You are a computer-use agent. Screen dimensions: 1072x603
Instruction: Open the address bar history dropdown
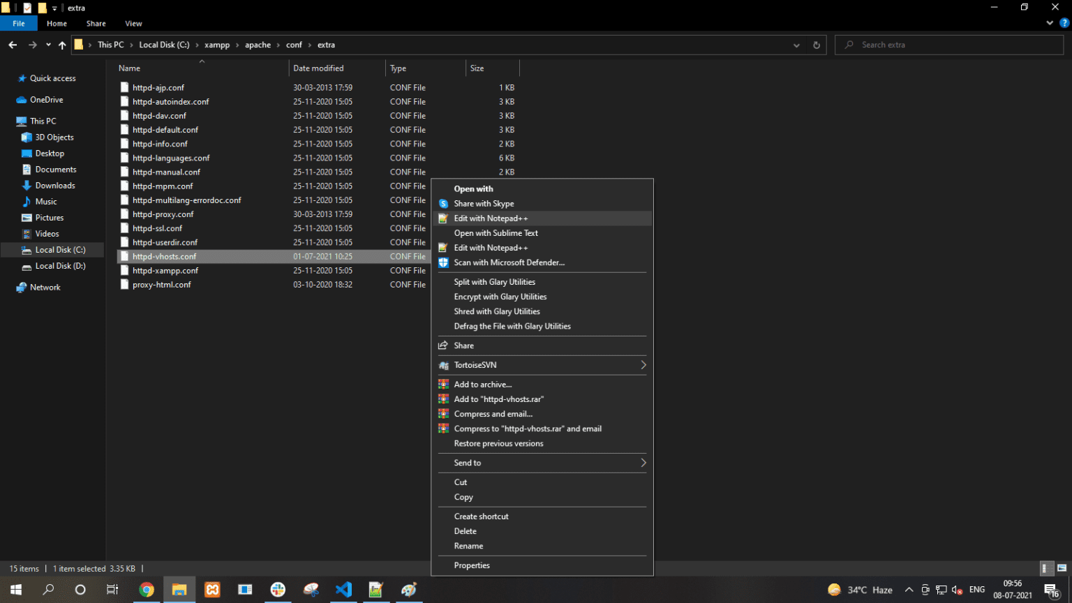[x=796, y=45]
